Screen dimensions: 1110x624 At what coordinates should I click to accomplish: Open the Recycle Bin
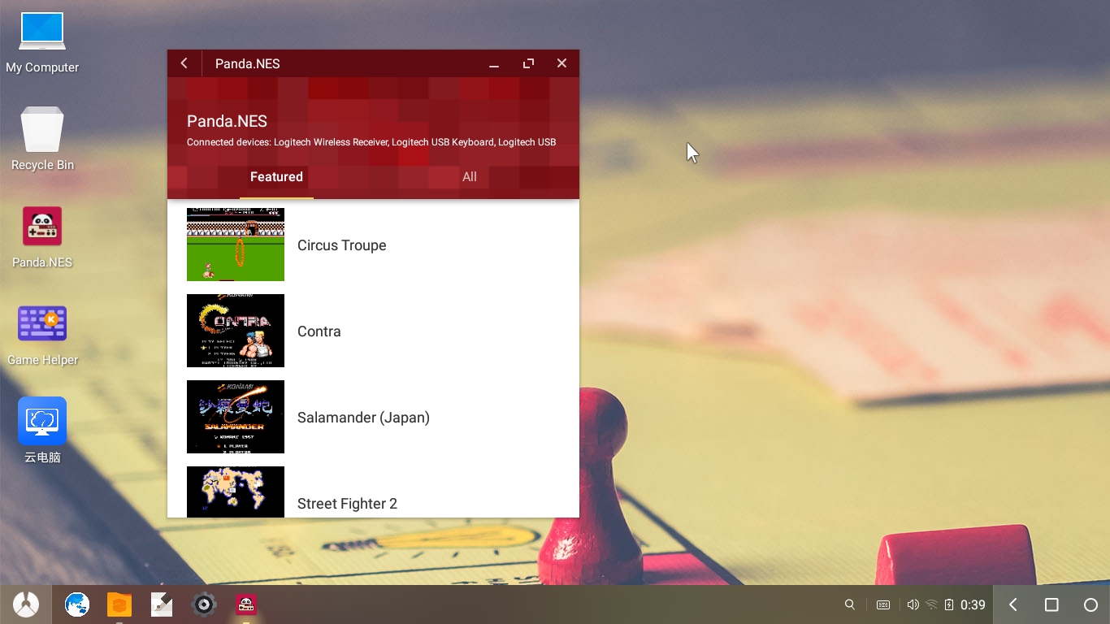tap(42, 130)
